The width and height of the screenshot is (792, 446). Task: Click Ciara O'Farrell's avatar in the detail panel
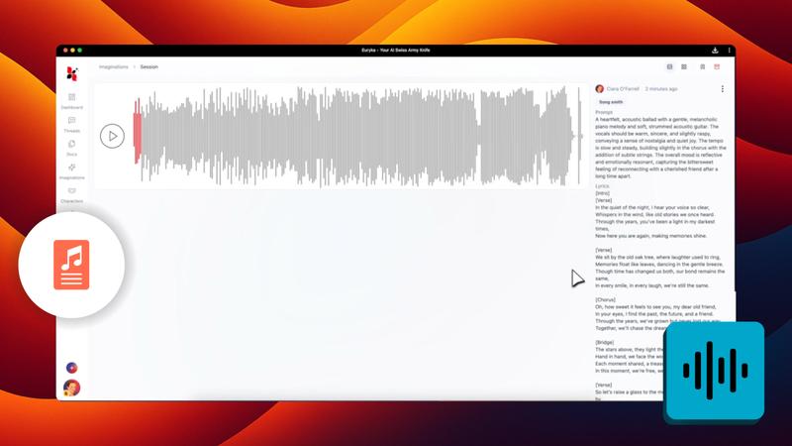click(600, 89)
